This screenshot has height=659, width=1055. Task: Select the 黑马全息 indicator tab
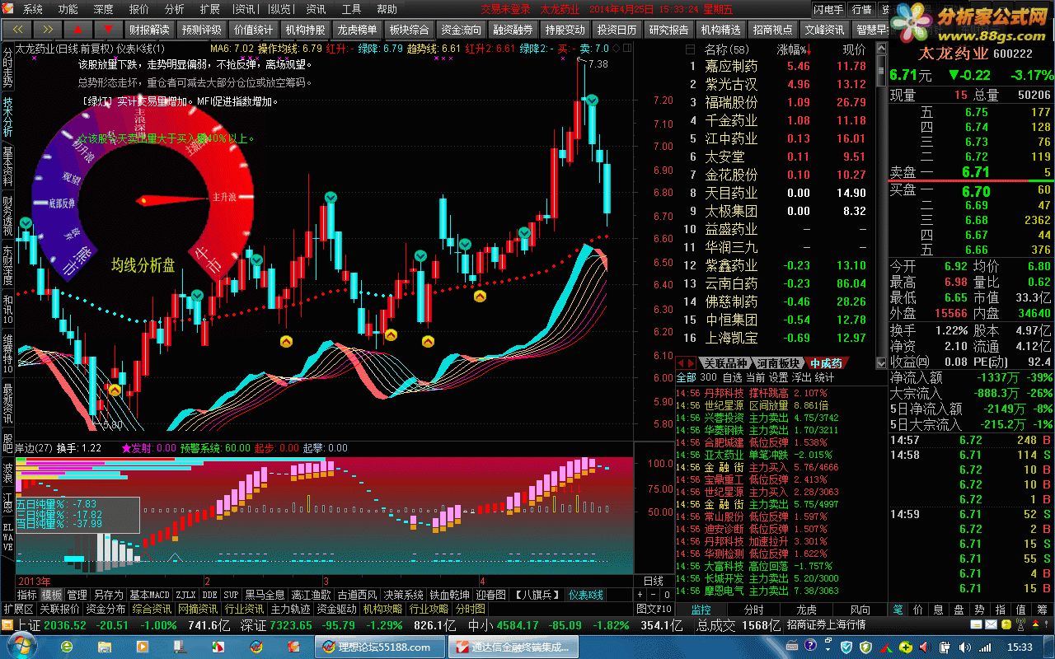click(x=264, y=595)
